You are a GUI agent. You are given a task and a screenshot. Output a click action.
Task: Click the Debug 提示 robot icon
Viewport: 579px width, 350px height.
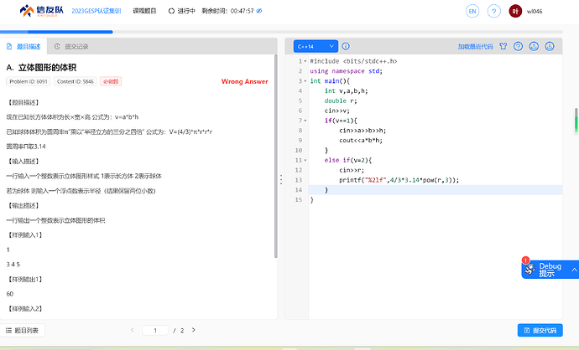point(529,269)
